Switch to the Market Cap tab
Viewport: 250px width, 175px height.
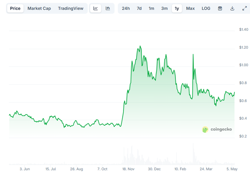pyautogui.click(x=39, y=8)
